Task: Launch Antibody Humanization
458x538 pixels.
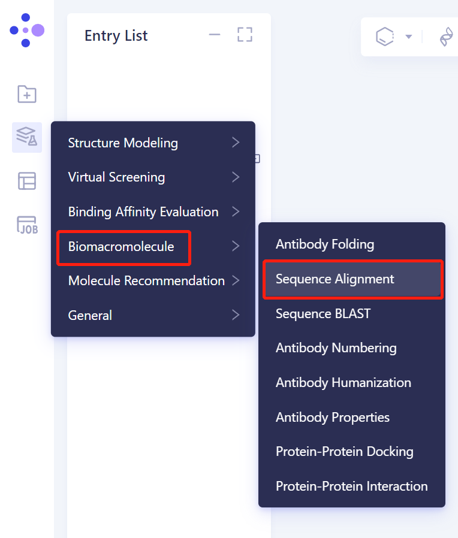Action: click(x=343, y=382)
